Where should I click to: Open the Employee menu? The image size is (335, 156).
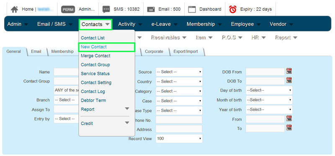click(x=246, y=24)
